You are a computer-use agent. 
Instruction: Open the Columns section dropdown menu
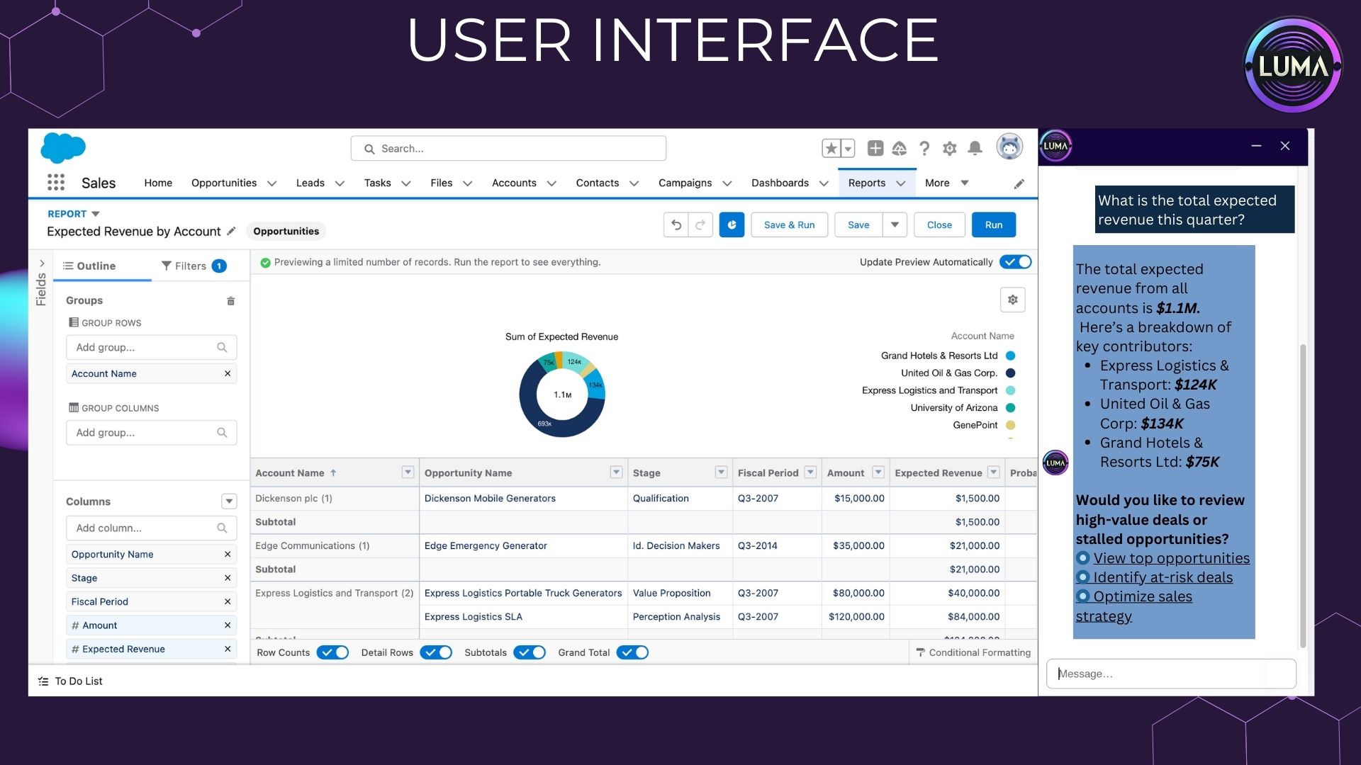click(229, 501)
